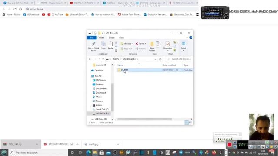Click the Windows Start button
The height and width of the screenshot is (156, 278).
pos(4,153)
